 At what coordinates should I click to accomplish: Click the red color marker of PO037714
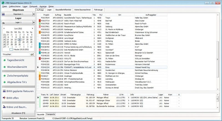click(x=40, y=21)
